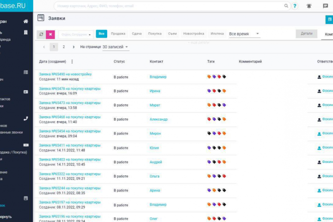Open the tasks list icon in the sidebar
The height and width of the screenshot is (222, 333).
pyautogui.click(x=26, y=72)
